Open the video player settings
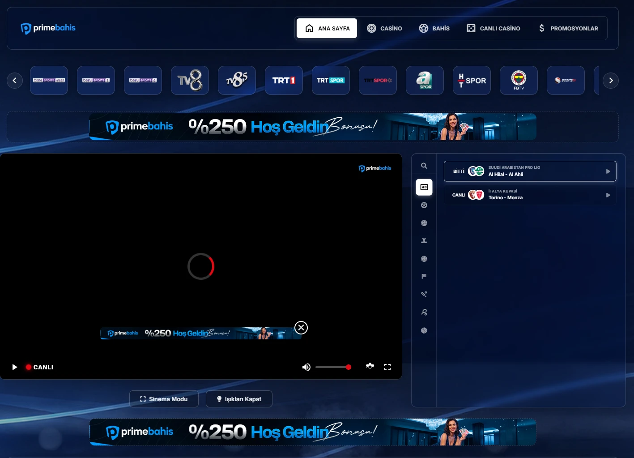The width and height of the screenshot is (634, 458). (x=370, y=366)
